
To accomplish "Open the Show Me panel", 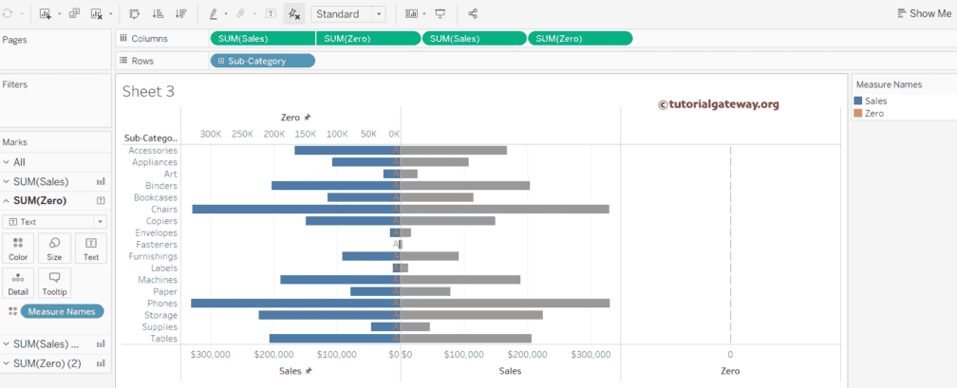I will coord(923,13).
